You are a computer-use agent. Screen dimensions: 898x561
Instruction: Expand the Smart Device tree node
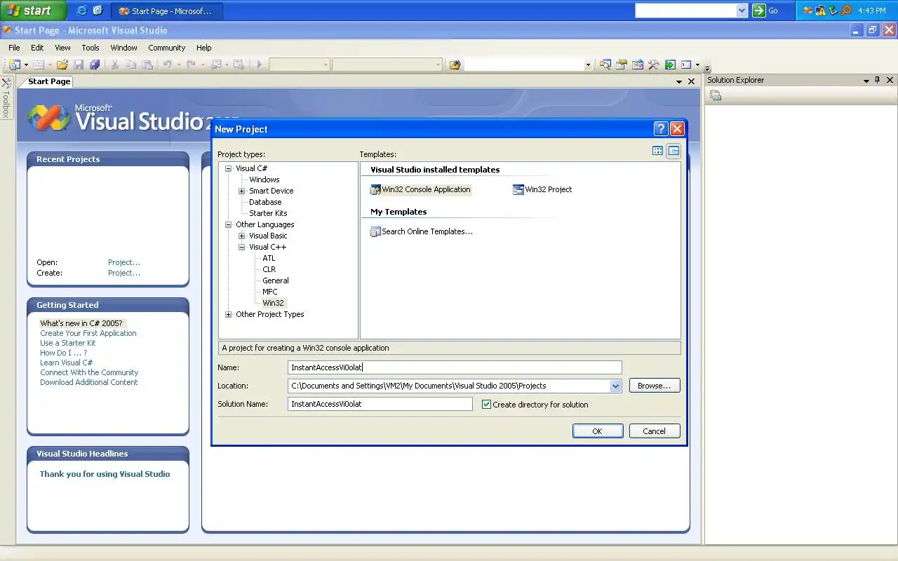pos(242,191)
